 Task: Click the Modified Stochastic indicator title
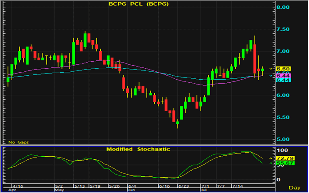coord(137,149)
